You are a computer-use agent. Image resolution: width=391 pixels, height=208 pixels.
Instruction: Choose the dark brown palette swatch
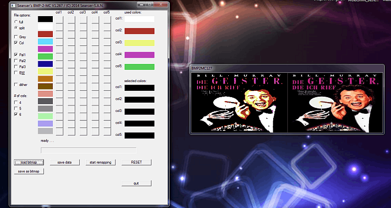coord(45,86)
